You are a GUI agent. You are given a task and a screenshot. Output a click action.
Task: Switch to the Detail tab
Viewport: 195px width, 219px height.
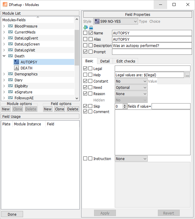[105, 61]
